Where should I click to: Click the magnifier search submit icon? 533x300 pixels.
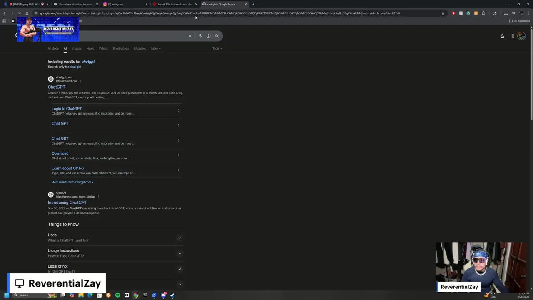(217, 36)
